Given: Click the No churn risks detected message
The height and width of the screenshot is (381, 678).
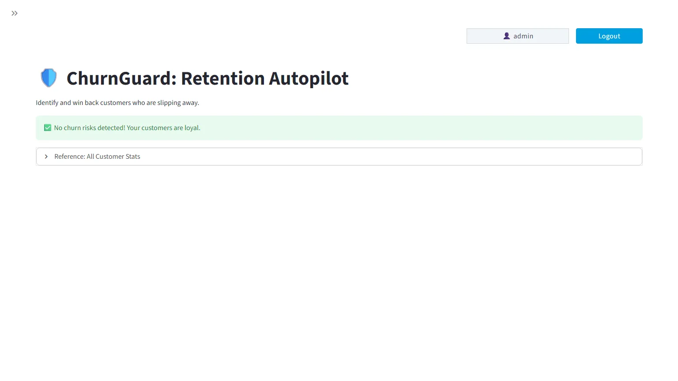Looking at the screenshot, I should click(x=90, y=128).
